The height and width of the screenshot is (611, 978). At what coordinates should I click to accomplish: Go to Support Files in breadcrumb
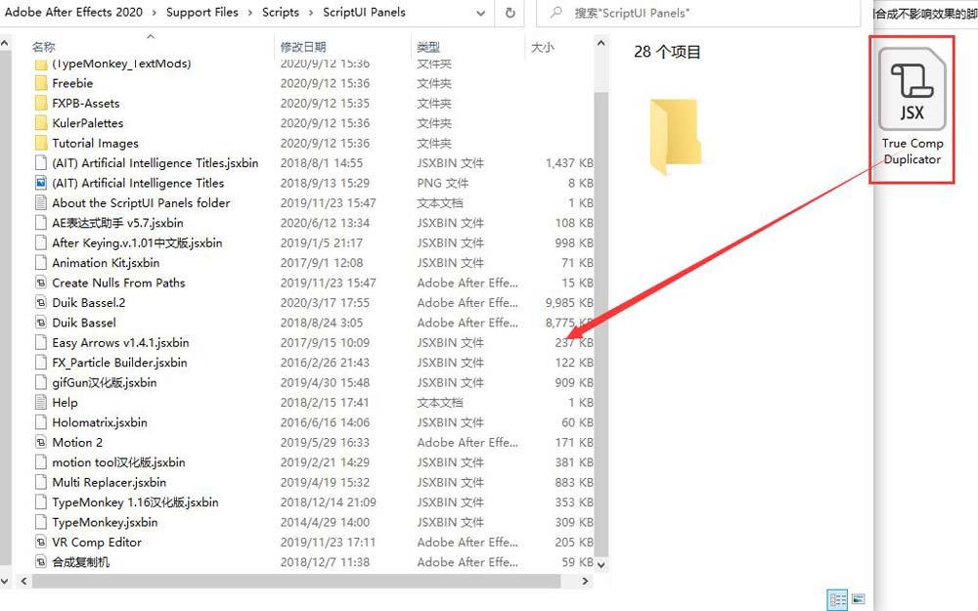pos(202,12)
